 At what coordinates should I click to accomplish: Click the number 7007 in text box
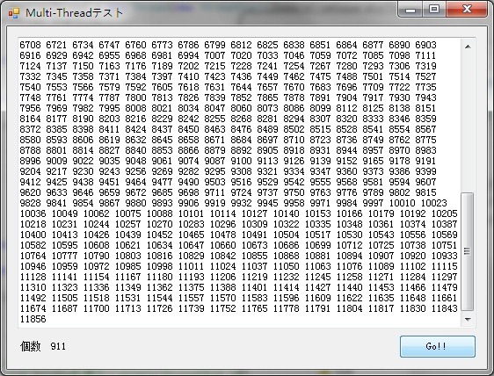pyautogui.click(x=214, y=55)
